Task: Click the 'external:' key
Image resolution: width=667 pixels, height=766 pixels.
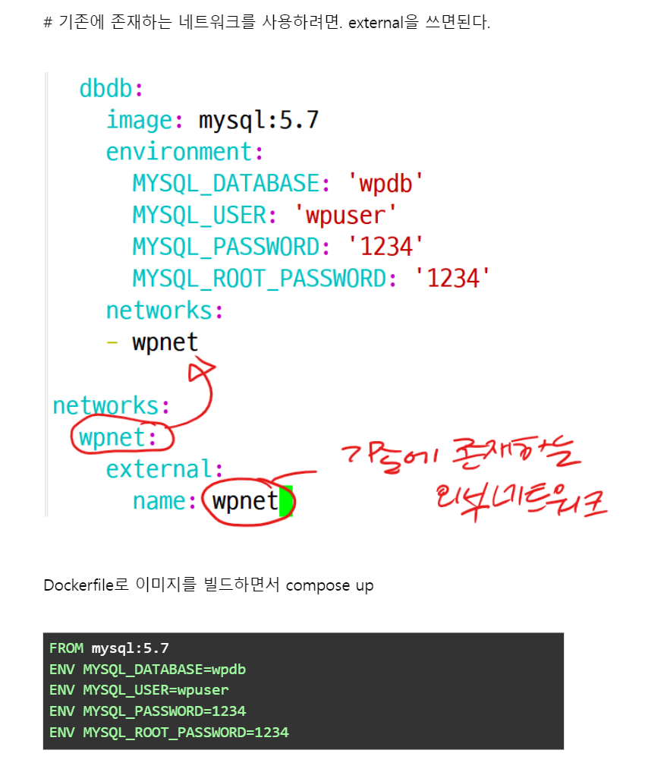Action: point(165,469)
